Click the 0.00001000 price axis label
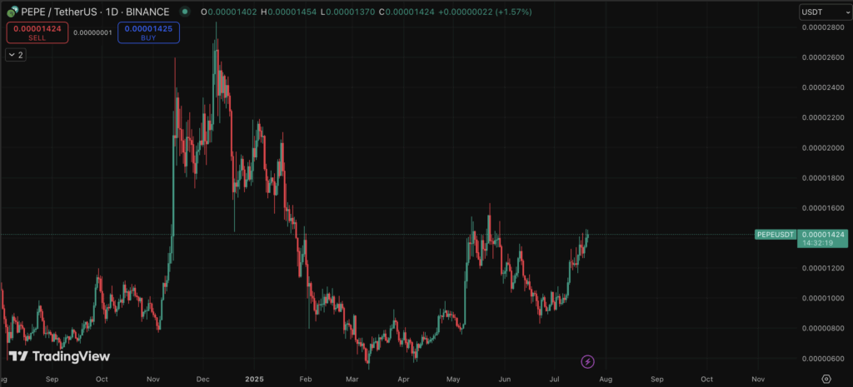 pyautogui.click(x=823, y=299)
